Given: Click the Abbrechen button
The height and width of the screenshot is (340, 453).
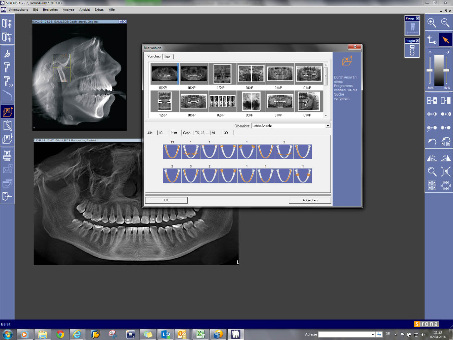Looking at the screenshot, I should tap(310, 200).
